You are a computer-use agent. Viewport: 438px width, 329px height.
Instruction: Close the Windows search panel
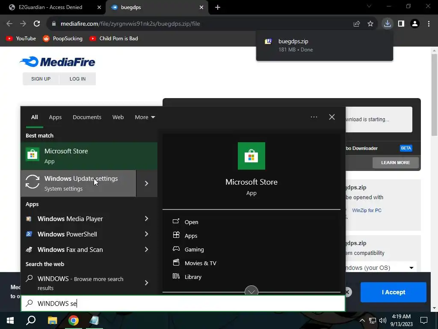coord(331,117)
